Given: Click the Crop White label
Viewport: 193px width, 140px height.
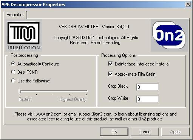Looking at the screenshot, I should 118,98.
